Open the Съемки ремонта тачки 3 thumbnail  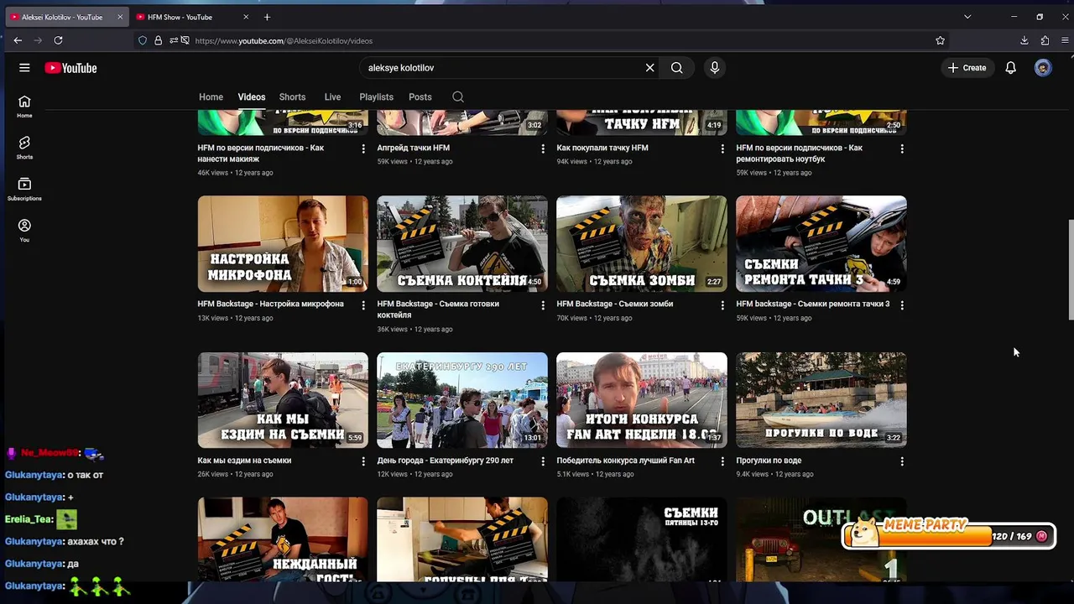coord(821,244)
